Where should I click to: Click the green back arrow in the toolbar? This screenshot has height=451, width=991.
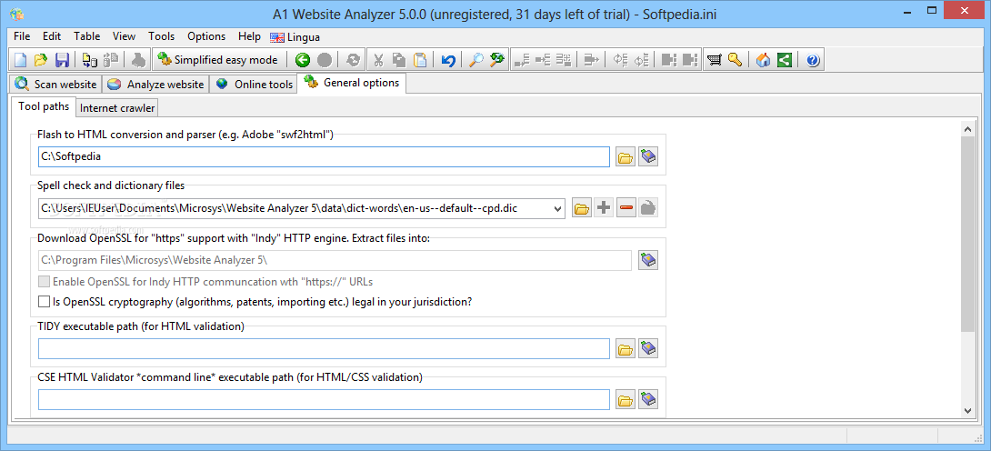[x=303, y=60]
